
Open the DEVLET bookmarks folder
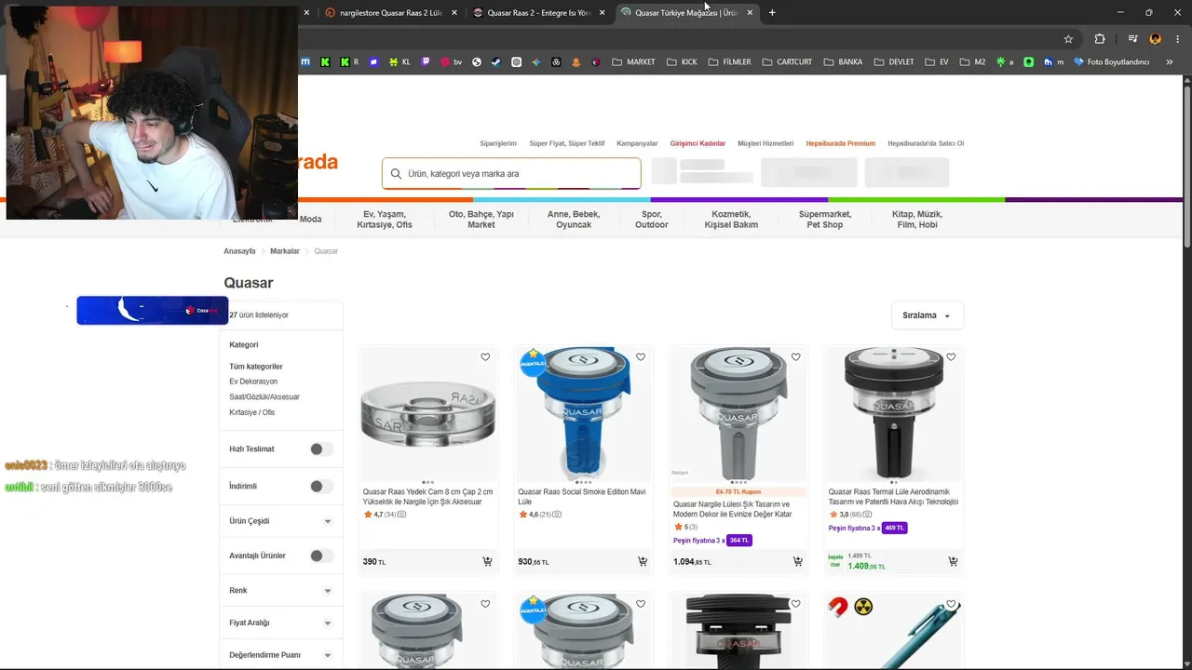pyautogui.click(x=894, y=62)
